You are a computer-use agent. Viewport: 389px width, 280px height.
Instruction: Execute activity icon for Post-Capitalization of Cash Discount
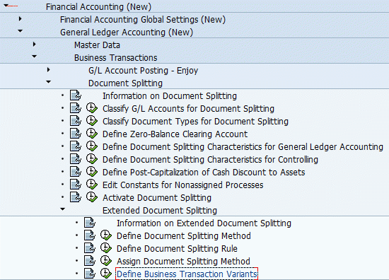pos(92,172)
